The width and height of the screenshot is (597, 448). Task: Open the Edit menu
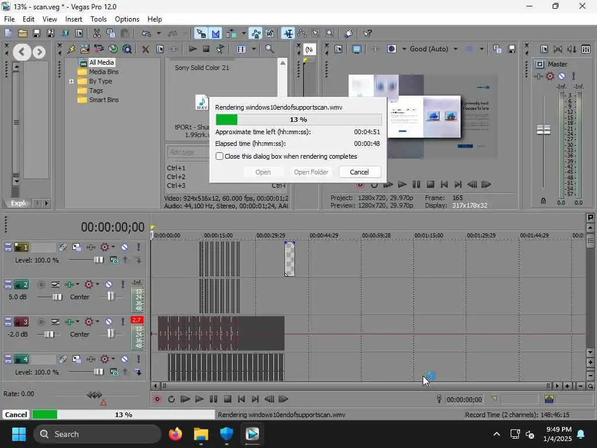tap(28, 19)
